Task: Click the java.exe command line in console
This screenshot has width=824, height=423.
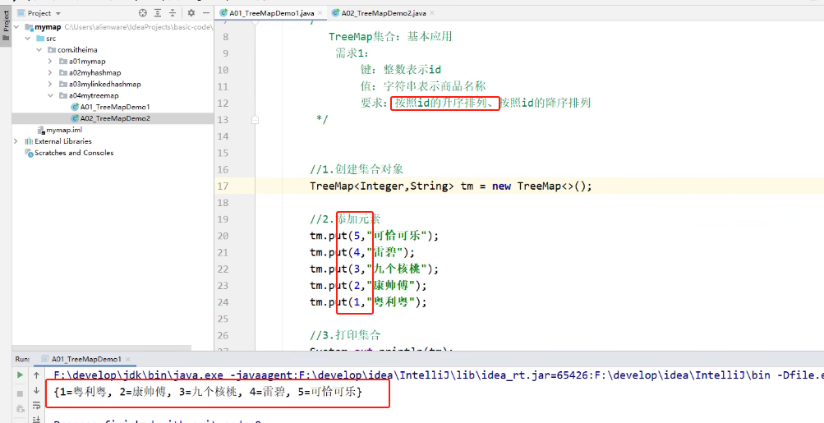Action: tap(438, 375)
